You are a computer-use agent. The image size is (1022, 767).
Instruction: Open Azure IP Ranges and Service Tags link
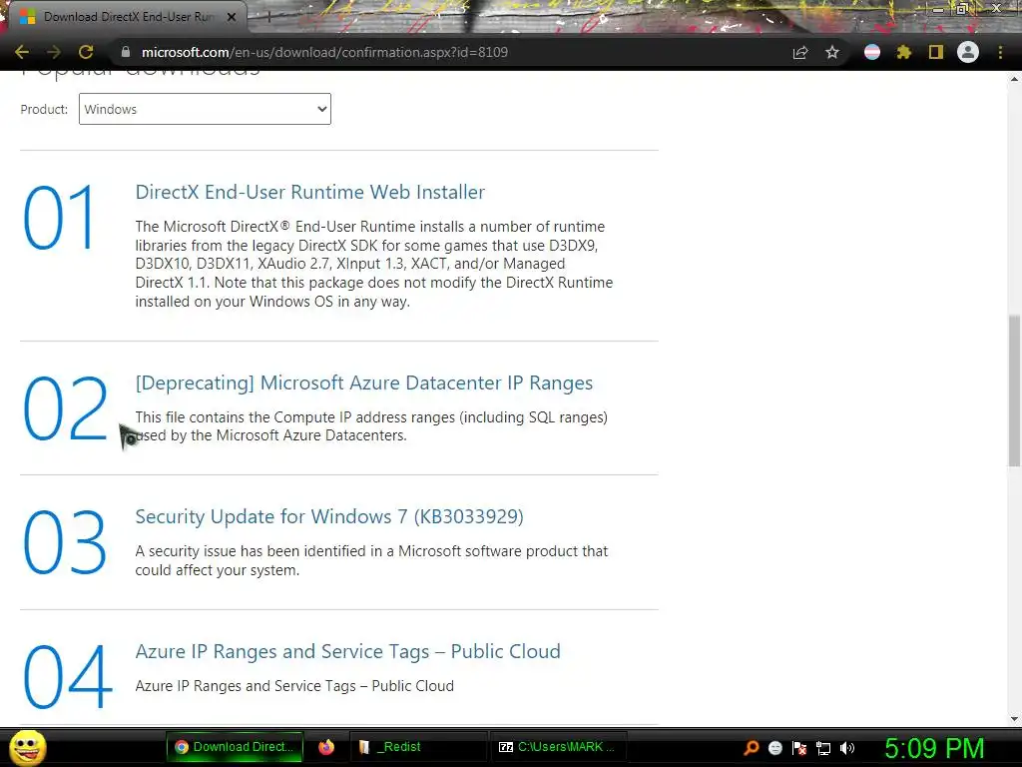point(347,651)
